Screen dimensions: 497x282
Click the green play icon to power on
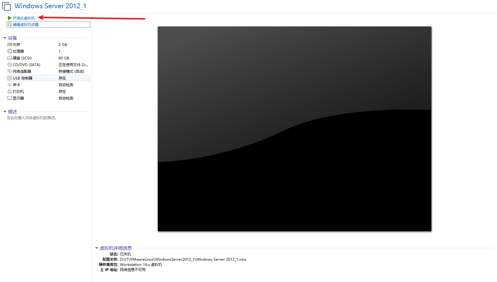point(9,18)
